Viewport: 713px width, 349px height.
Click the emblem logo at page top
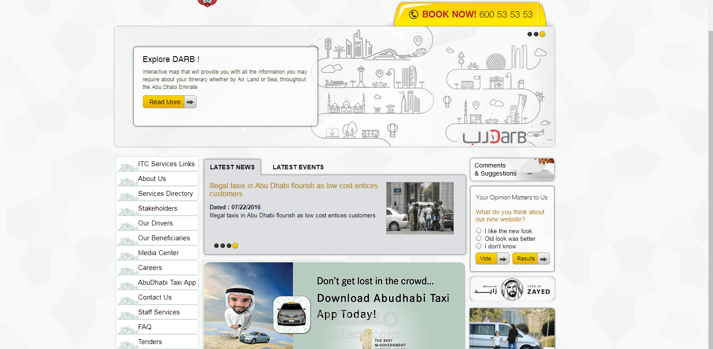207,4
